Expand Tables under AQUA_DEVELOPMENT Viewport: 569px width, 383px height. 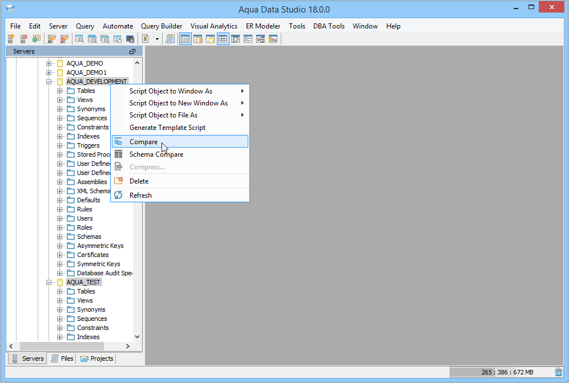tap(59, 91)
